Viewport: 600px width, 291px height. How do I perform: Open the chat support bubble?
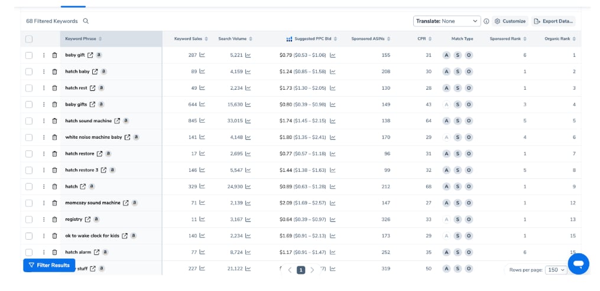(578, 263)
